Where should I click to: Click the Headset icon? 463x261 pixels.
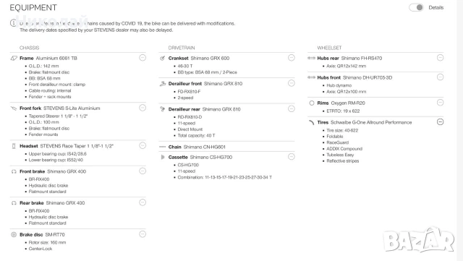click(x=14, y=146)
